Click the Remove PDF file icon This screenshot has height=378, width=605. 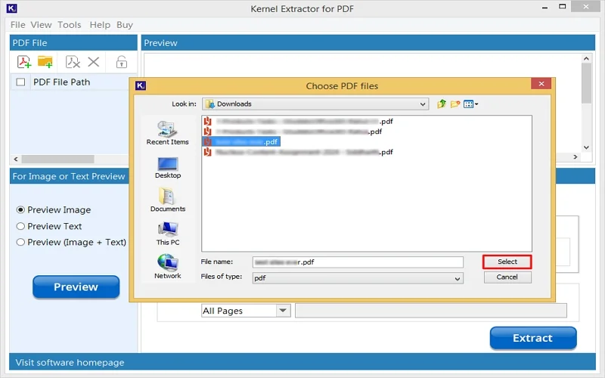(x=73, y=62)
